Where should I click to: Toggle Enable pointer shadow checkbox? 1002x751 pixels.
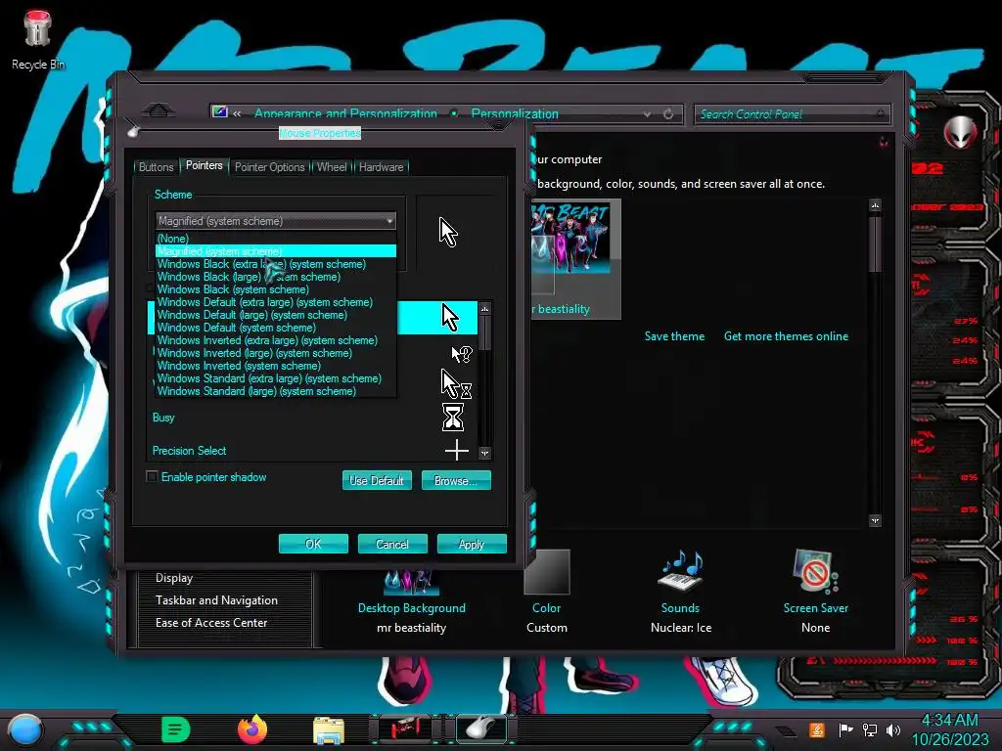click(x=152, y=476)
